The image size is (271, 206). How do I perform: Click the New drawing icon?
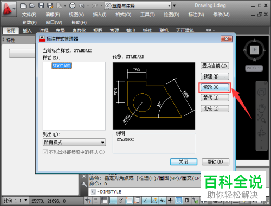[x=23, y=5]
